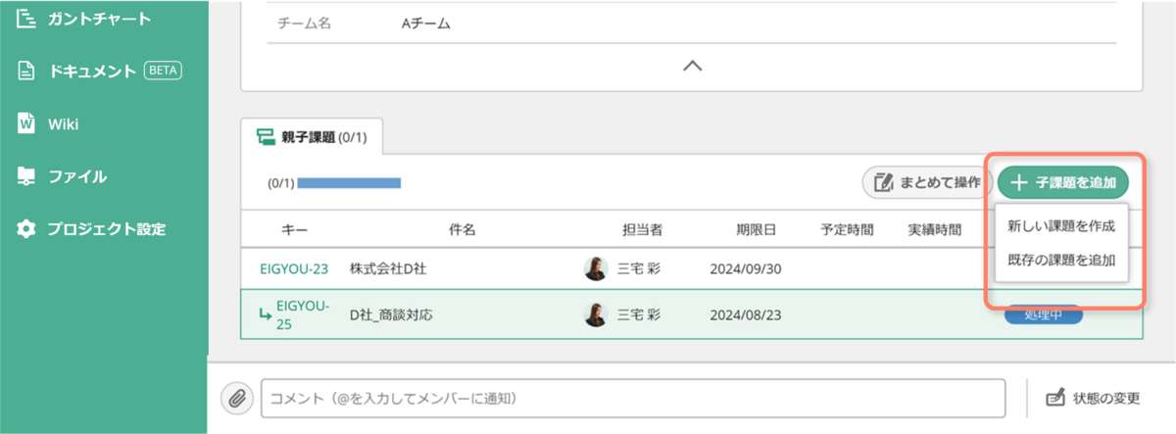Sort by the 期限日 column header
Screen dimensions: 1176x434
[x=757, y=230]
